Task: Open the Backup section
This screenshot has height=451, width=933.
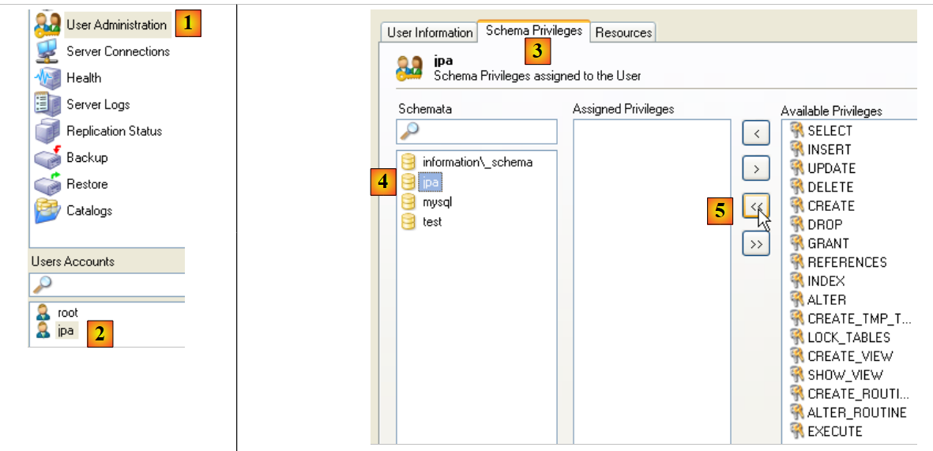Action: point(86,157)
